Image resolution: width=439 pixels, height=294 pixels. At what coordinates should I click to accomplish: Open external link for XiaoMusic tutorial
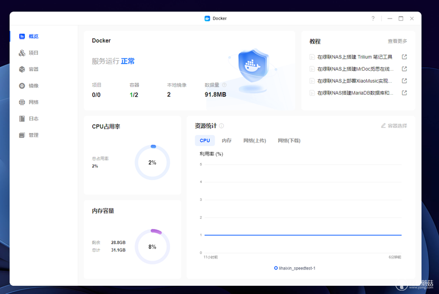pos(404,80)
